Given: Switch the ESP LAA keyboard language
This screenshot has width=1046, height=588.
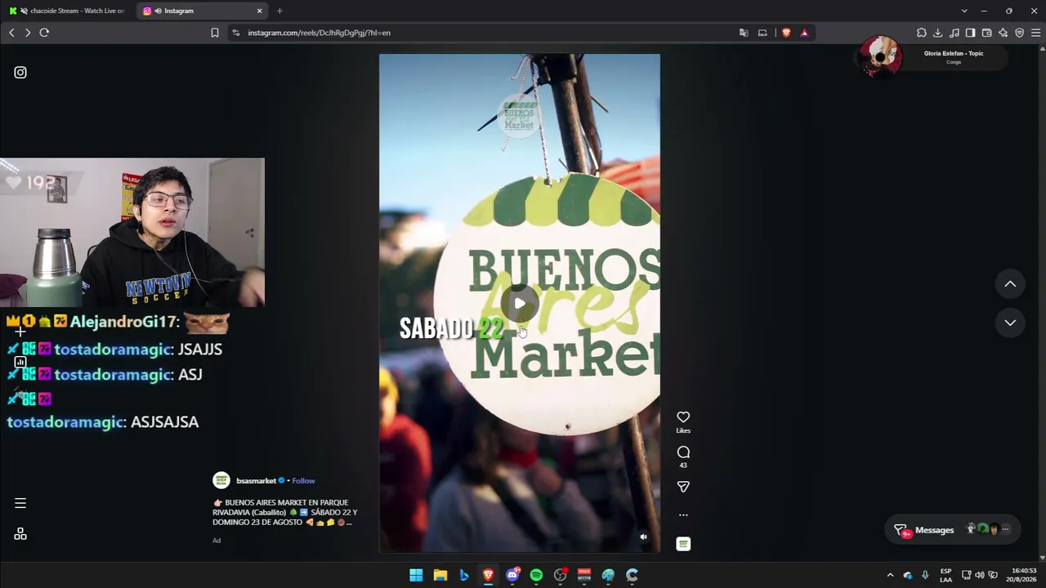Looking at the screenshot, I should tap(945, 575).
